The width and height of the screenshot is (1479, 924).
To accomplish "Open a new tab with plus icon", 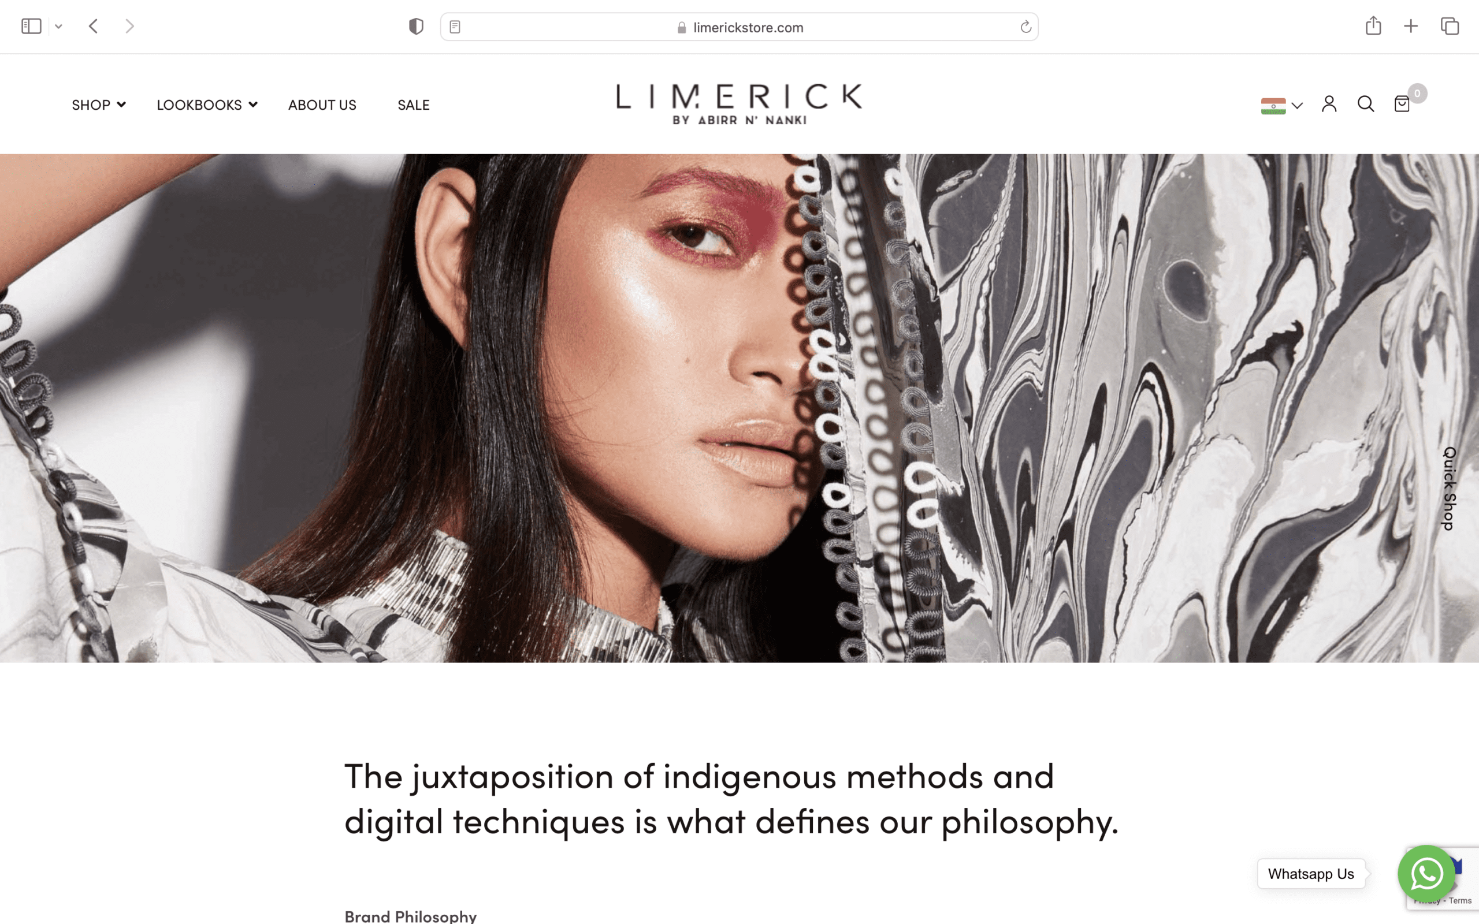I will coord(1411,27).
